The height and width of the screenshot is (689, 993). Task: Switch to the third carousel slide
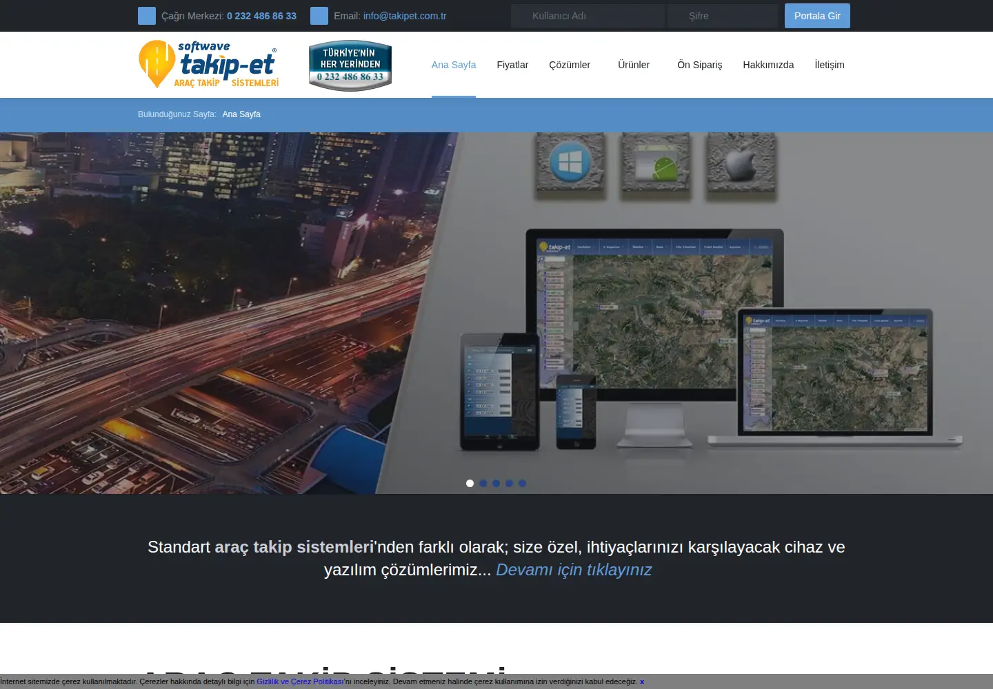(496, 483)
